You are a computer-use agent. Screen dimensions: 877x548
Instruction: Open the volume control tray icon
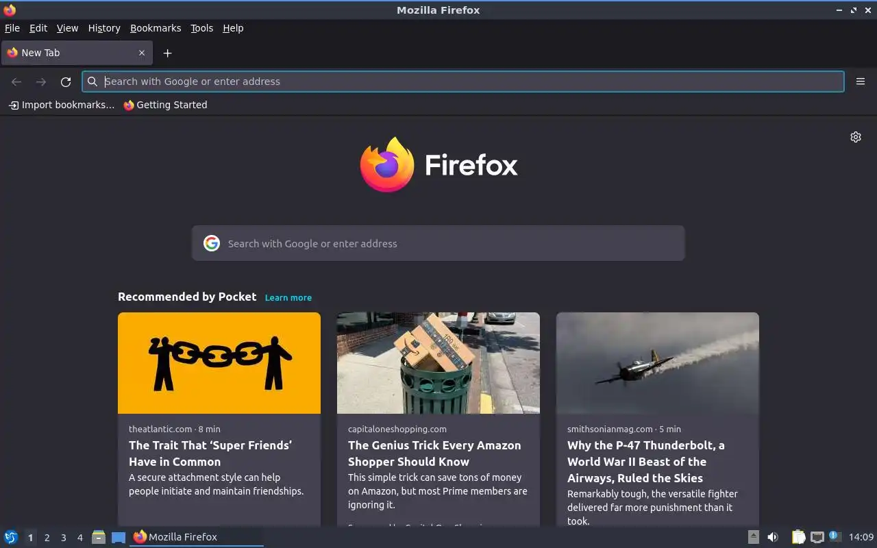(773, 537)
